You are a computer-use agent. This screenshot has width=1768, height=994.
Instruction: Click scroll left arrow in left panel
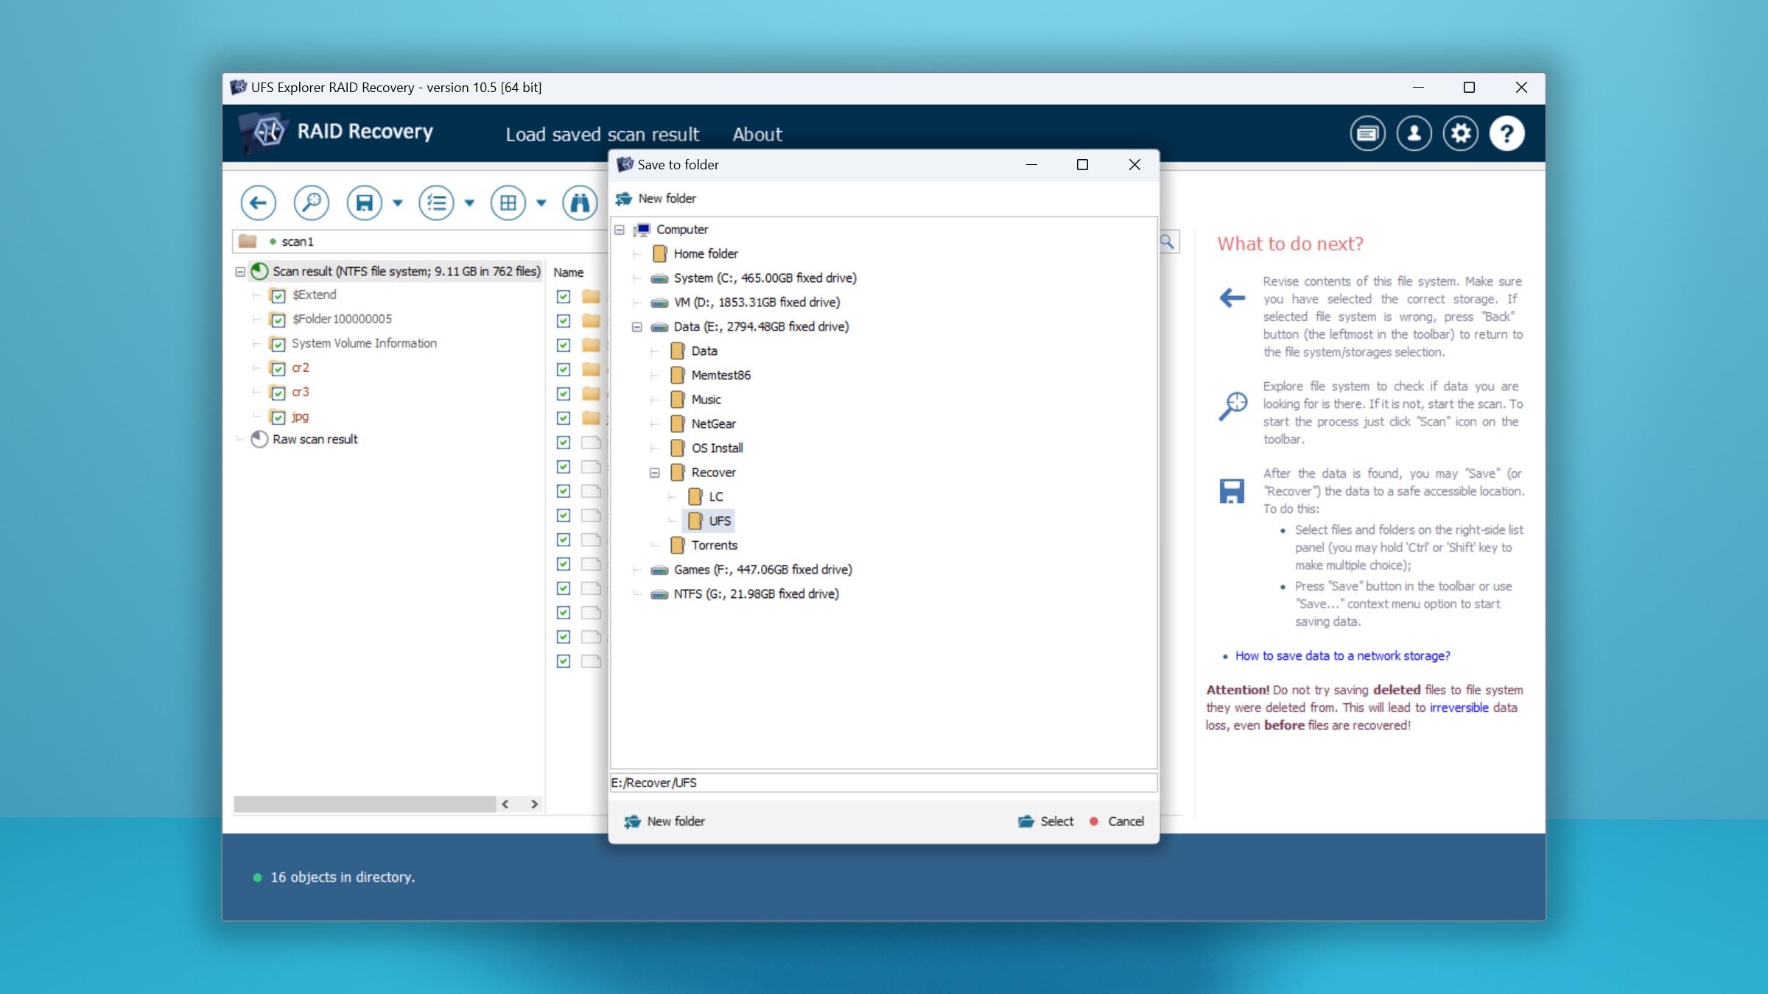point(505,804)
